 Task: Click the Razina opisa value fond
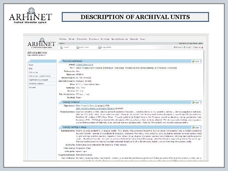pos(78,71)
